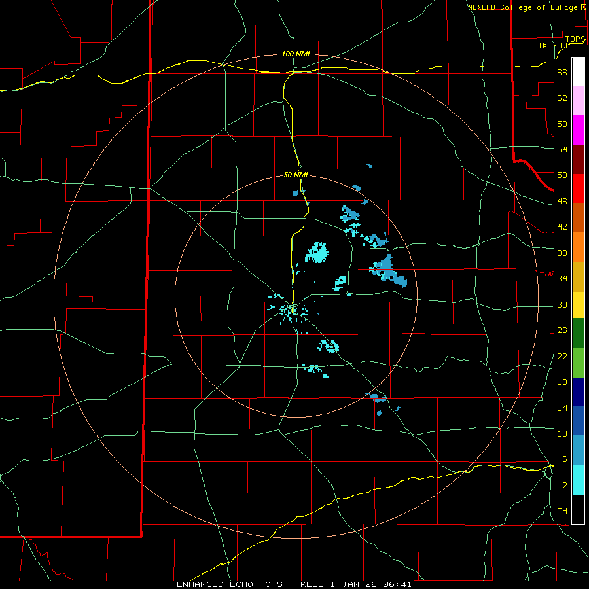The height and width of the screenshot is (589, 589).
Task: Click the largest blue echo east of radar
Action: 388,271
